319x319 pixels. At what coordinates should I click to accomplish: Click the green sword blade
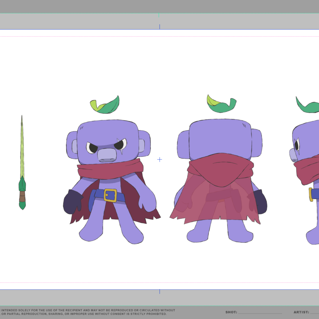[22, 150]
